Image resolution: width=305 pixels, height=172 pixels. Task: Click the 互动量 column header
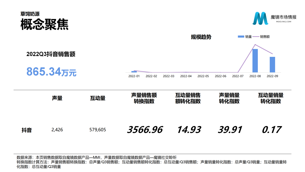[98, 98]
